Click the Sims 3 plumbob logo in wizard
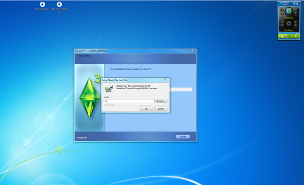The width and height of the screenshot is (304, 185). [x=90, y=97]
